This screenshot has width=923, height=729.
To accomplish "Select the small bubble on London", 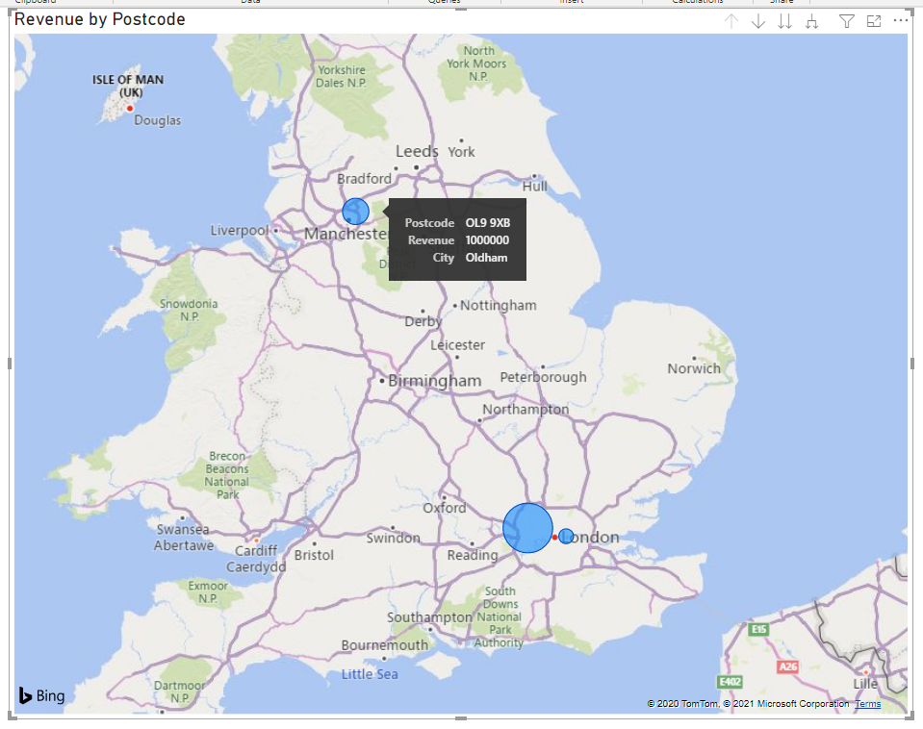I will click(566, 536).
